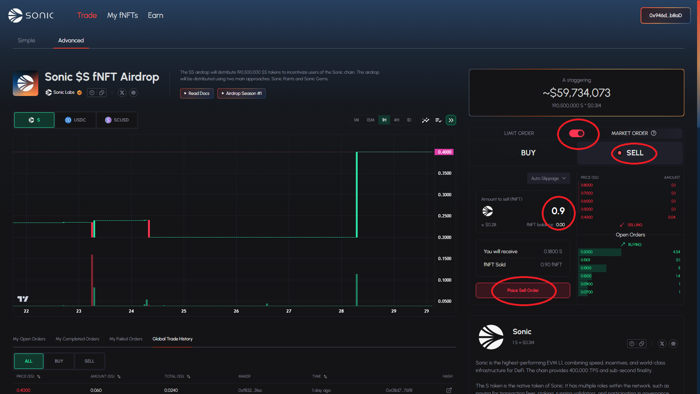Switch to My Open Orders tab
Image resolution: width=700 pixels, height=394 pixels.
coord(29,339)
